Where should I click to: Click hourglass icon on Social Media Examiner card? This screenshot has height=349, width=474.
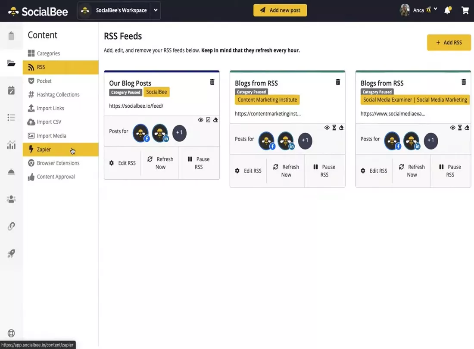point(460,128)
